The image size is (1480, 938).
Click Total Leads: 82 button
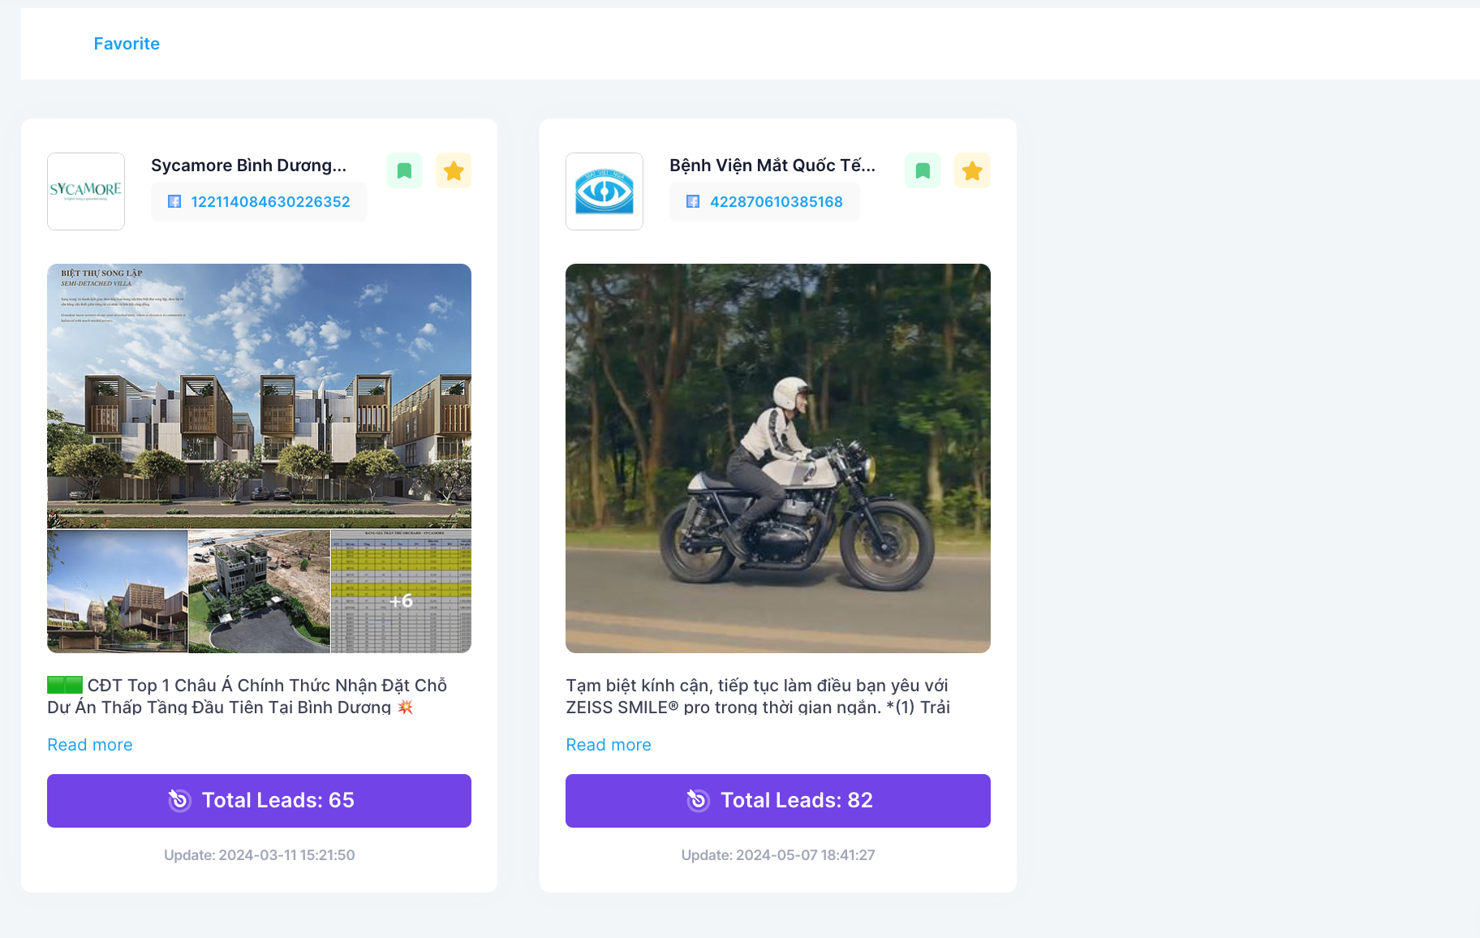coord(777,801)
